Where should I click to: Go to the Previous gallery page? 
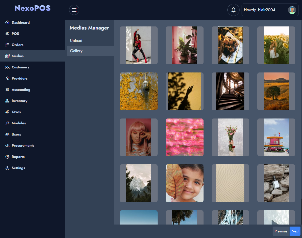pos(281,231)
